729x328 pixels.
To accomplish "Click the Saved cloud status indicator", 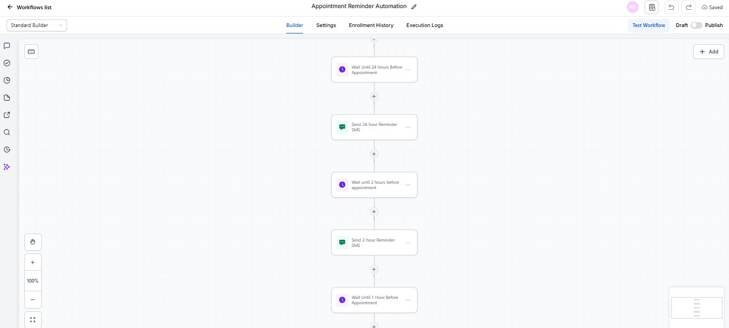I will (x=712, y=8).
